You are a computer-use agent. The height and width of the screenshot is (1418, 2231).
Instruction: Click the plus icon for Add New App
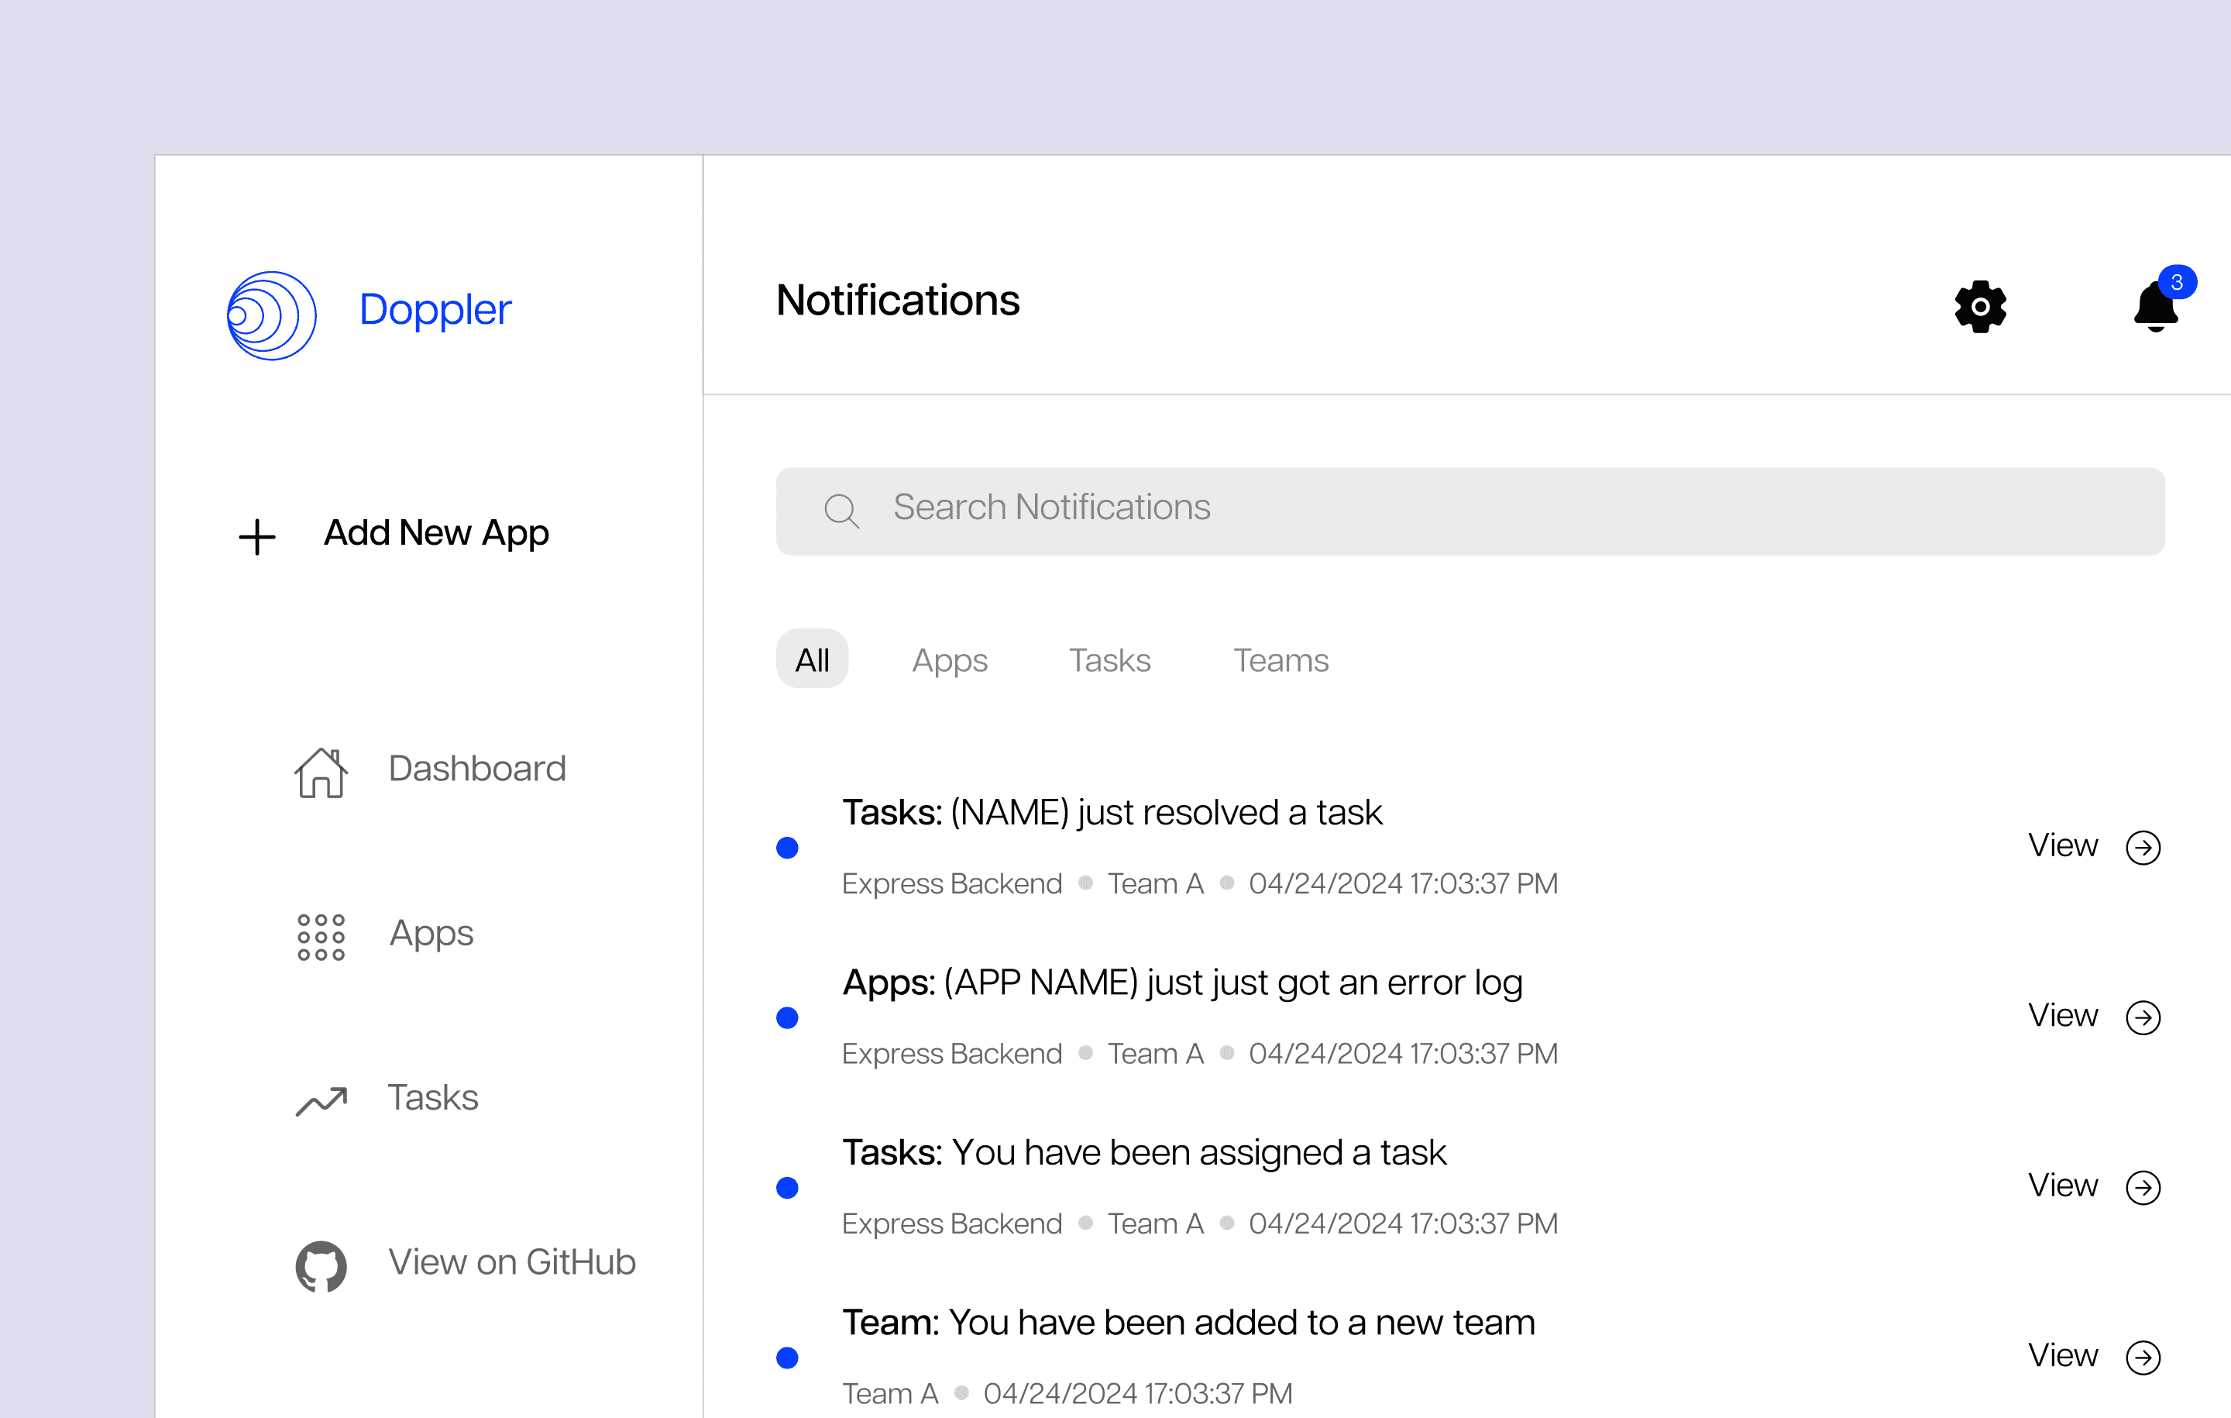click(x=256, y=537)
